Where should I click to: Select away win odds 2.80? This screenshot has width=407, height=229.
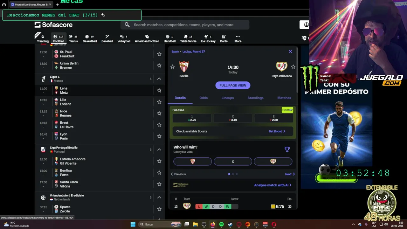(x=273, y=118)
